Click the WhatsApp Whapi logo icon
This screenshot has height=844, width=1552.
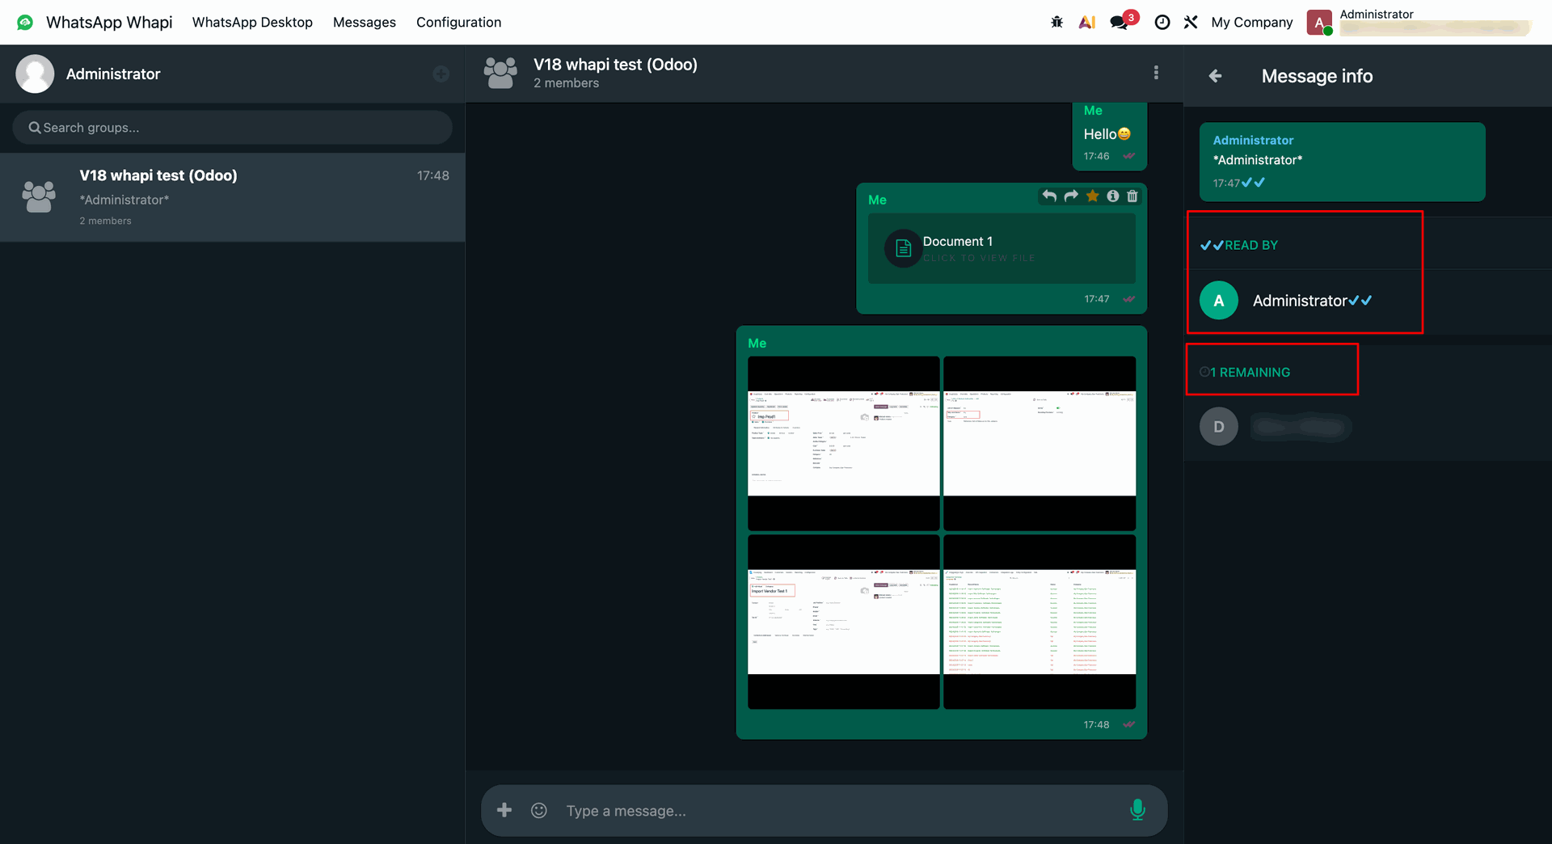[25, 22]
